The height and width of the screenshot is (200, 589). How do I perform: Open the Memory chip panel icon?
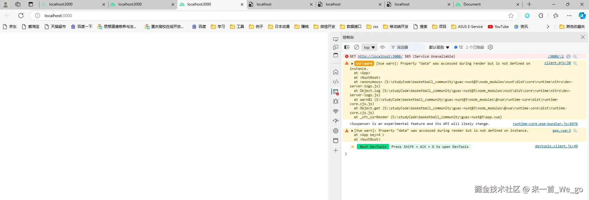(x=336, y=131)
